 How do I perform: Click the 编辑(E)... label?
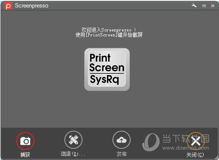pos(73,154)
